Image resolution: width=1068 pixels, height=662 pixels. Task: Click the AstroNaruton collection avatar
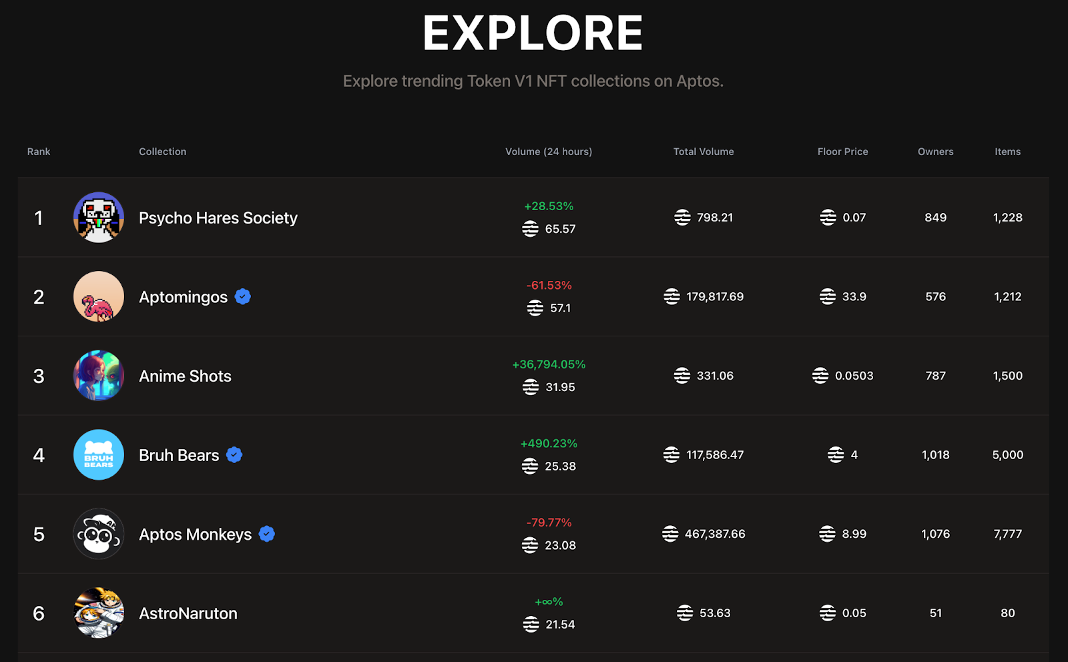[x=99, y=613]
